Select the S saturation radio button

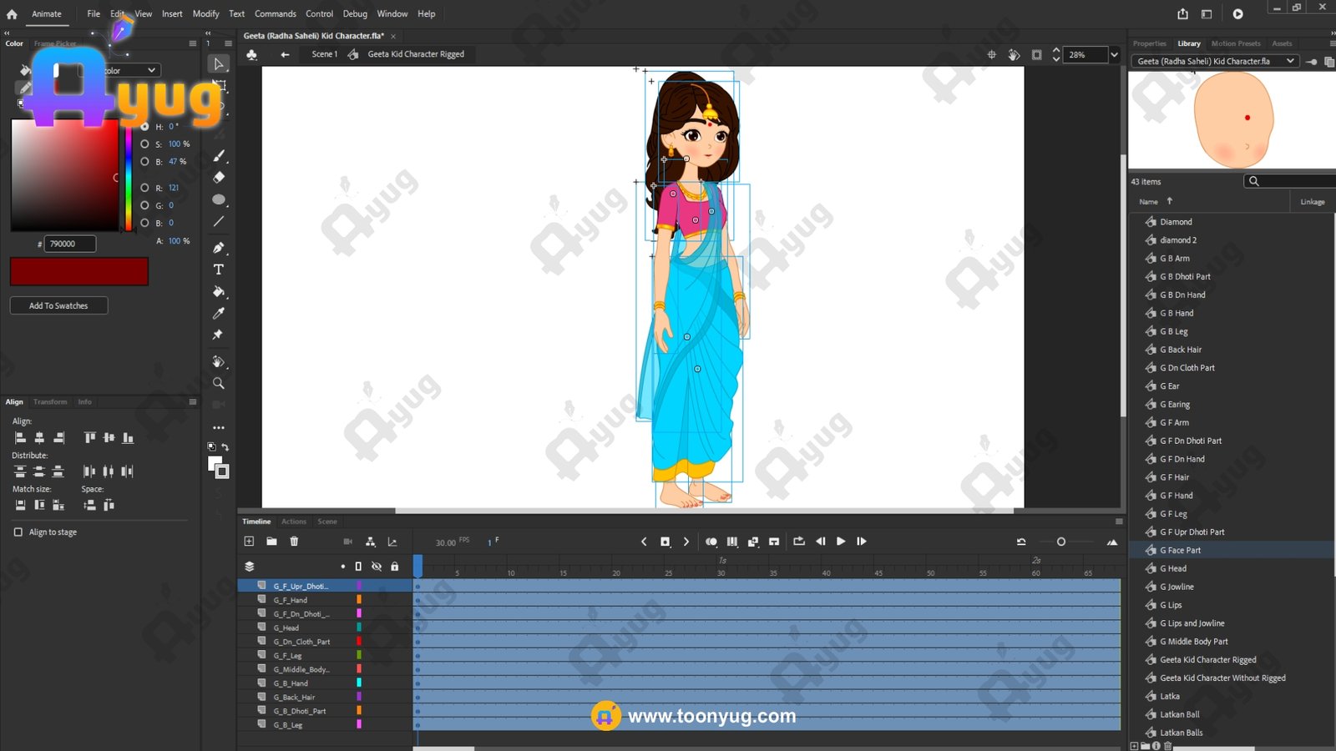145,144
